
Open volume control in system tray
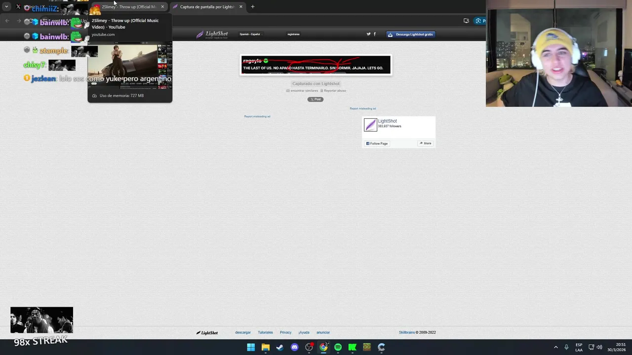click(600, 347)
